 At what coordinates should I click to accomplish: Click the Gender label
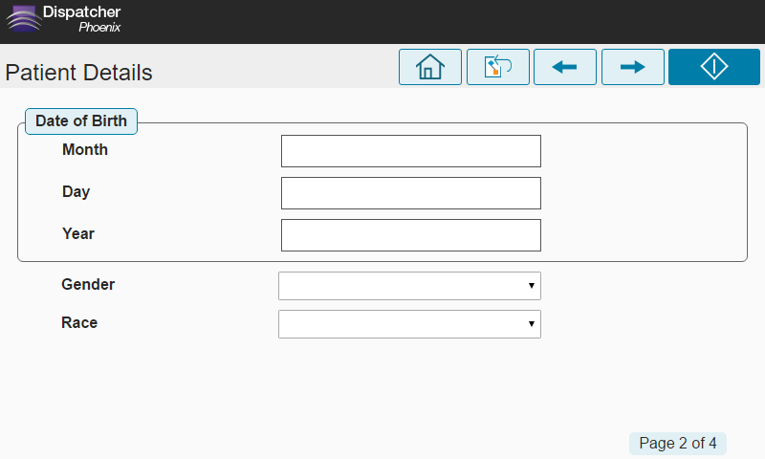[x=88, y=284]
